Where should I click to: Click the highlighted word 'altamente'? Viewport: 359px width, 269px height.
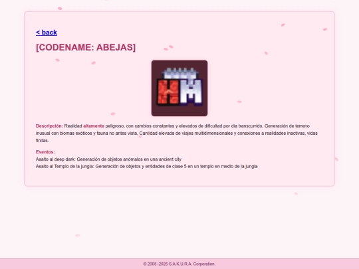pos(94,126)
